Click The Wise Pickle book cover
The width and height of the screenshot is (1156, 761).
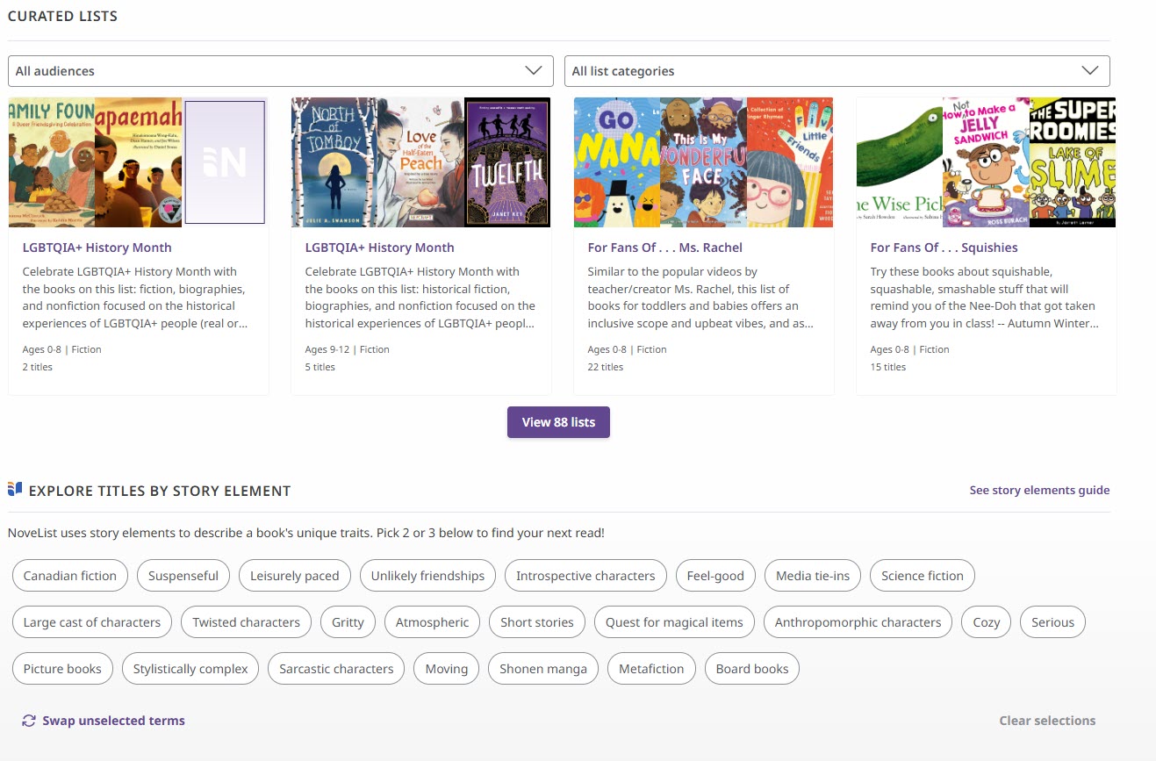pos(899,162)
